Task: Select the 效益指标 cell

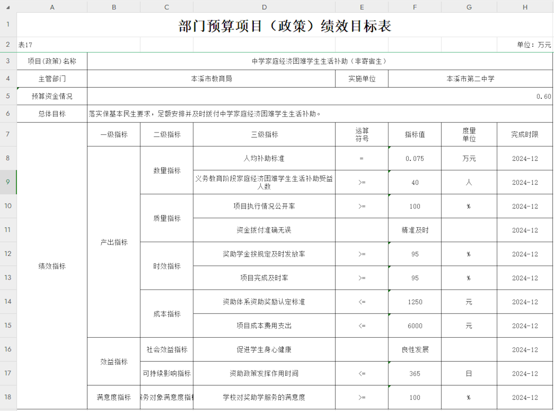Action: pos(114,362)
